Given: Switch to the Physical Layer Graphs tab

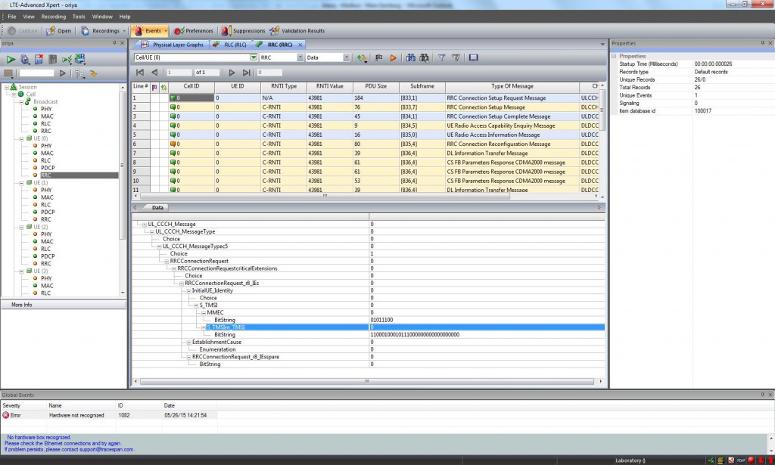Looking at the screenshot, I should pyautogui.click(x=173, y=45).
